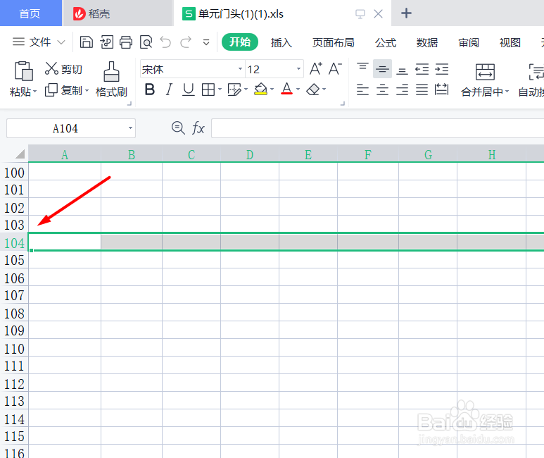Viewport: 544px width, 458px height.
Task: Click the formula bar input field
Action: pyautogui.click(x=377, y=128)
